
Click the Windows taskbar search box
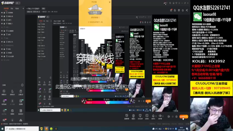[x=22, y=129]
